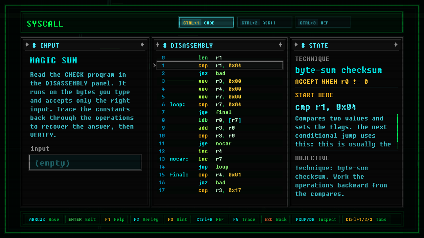Start F5 Trace from the footer
424x238 pixels.
pyautogui.click(x=244, y=219)
